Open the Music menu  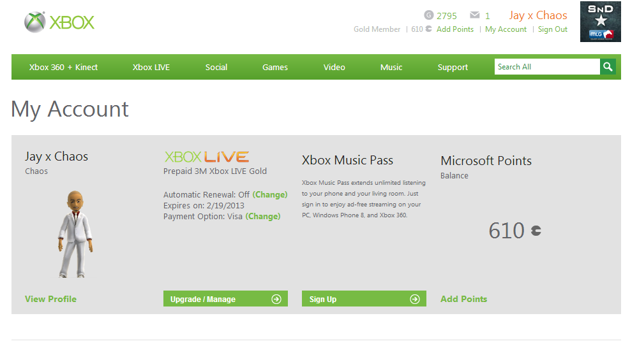[x=391, y=67]
